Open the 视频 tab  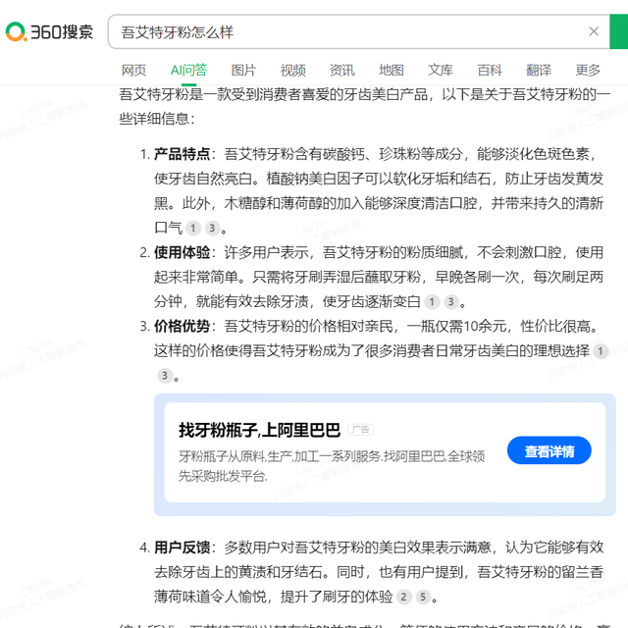[292, 70]
